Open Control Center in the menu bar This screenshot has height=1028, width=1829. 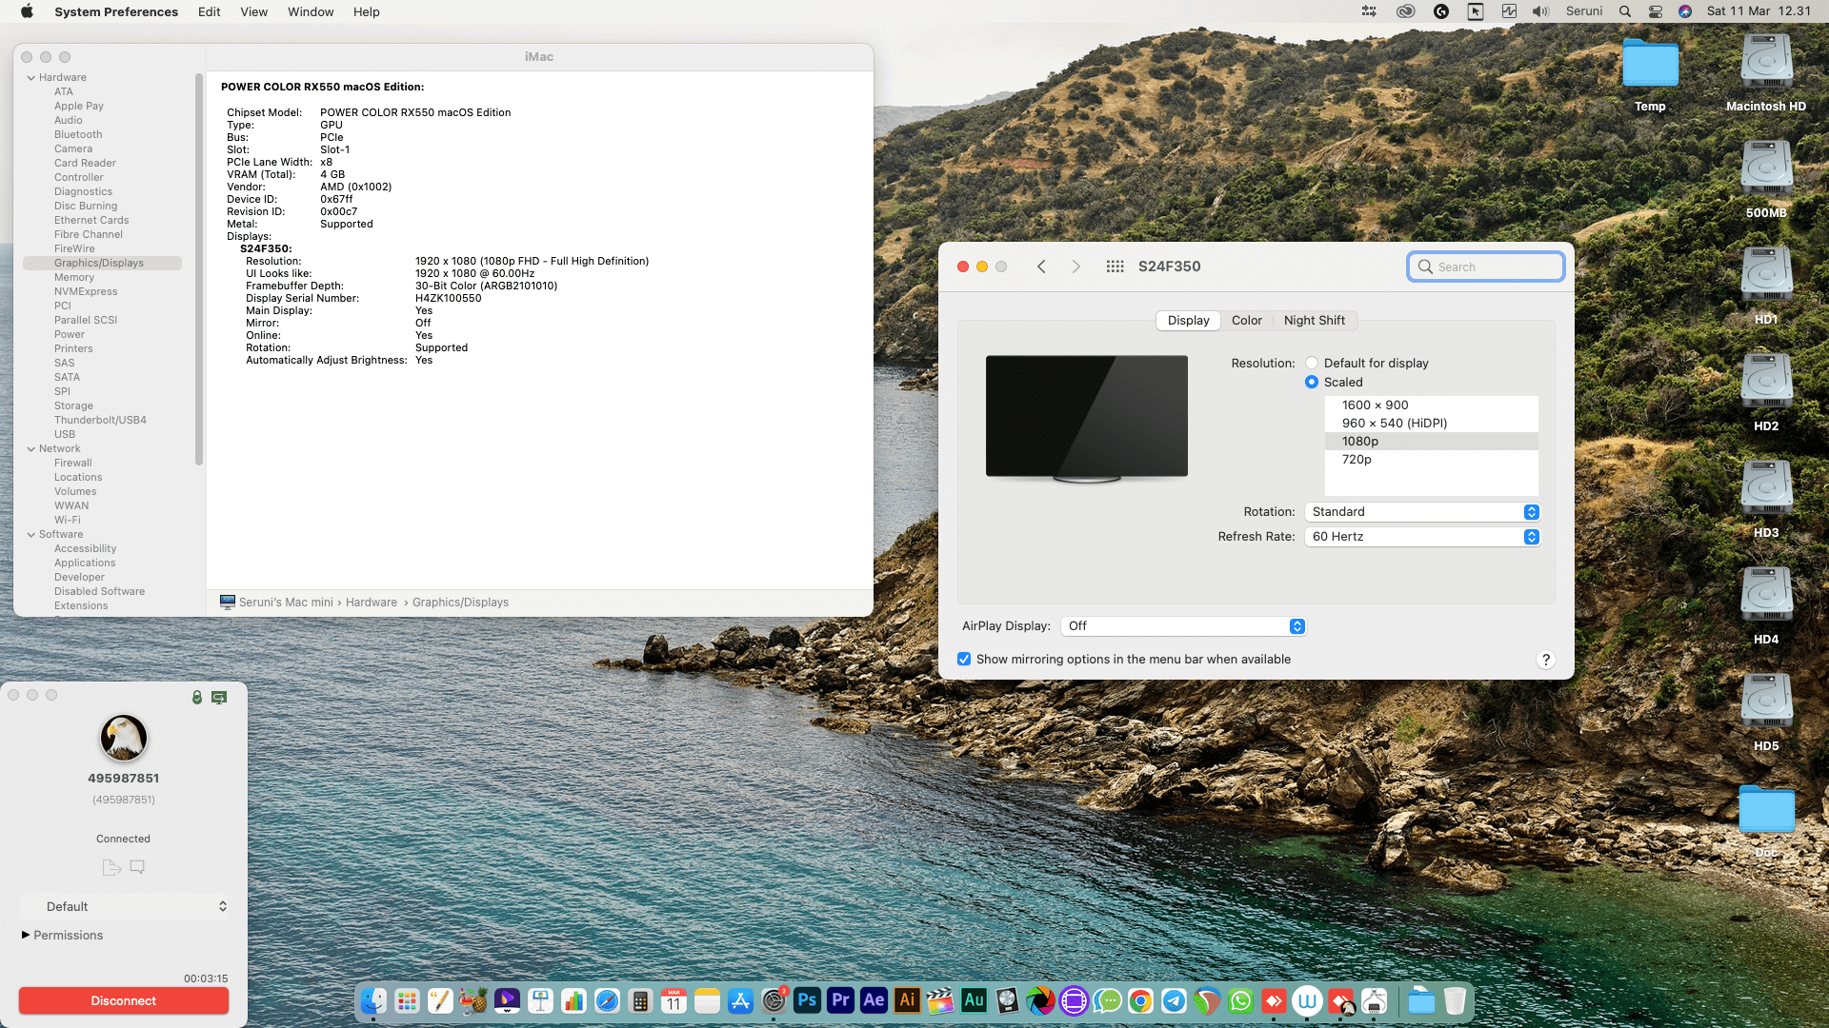click(1656, 11)
